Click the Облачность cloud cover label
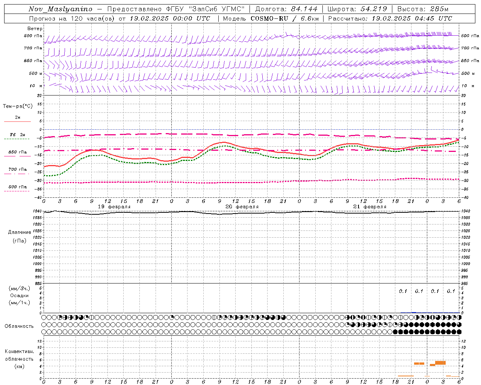Screen dimensions: 481x385 pos(19,326)
